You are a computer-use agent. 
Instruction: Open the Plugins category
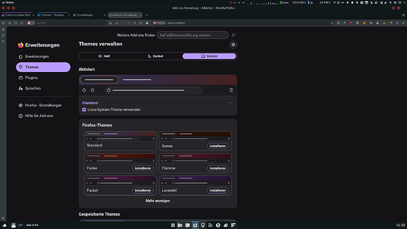point(43,78)
